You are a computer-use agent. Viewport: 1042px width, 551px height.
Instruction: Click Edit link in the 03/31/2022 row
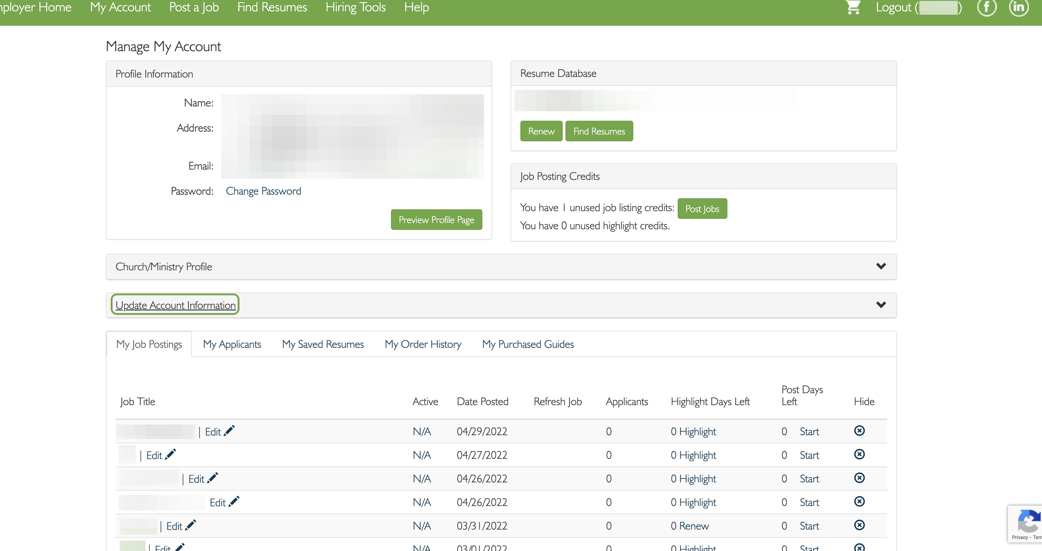(x=174, y=526)
